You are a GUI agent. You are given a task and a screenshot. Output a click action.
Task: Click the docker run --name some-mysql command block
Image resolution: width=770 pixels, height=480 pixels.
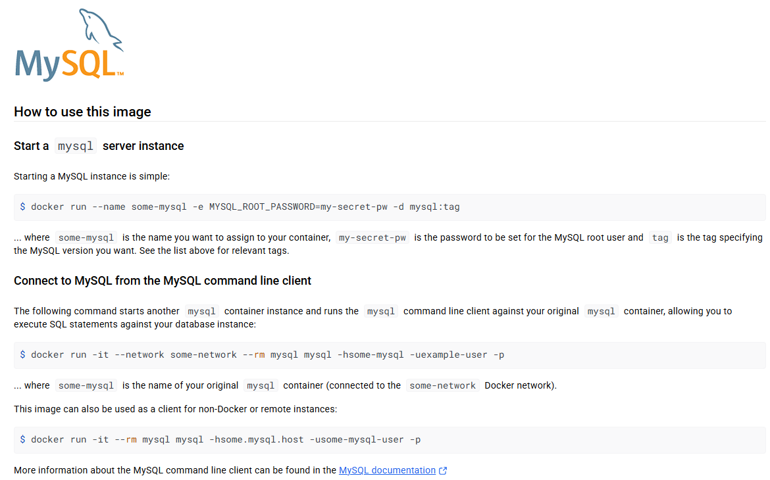coord(390,207)
